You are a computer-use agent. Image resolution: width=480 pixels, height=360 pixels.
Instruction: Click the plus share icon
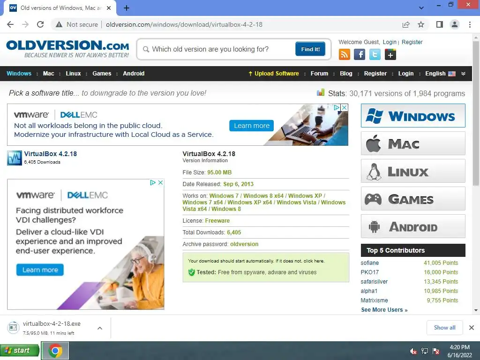pyautogui.click(x=390, y=54)
